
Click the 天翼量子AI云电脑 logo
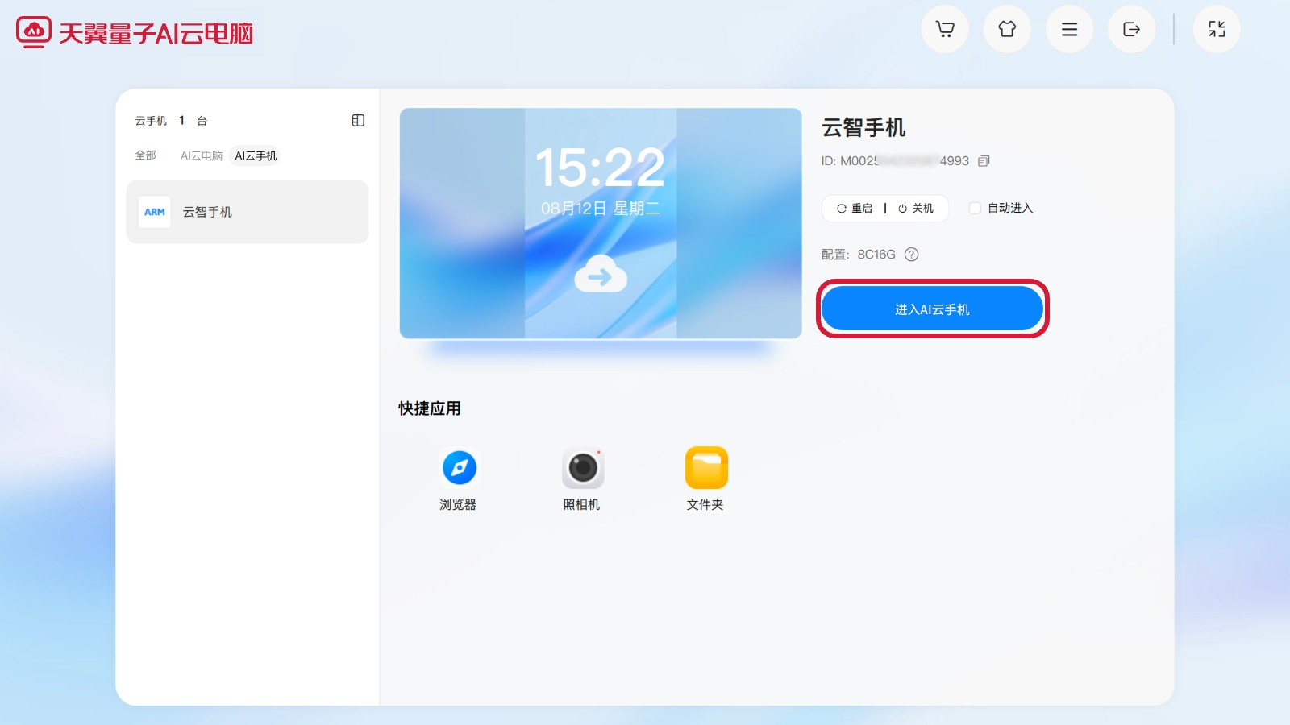(x=135, y=32)
